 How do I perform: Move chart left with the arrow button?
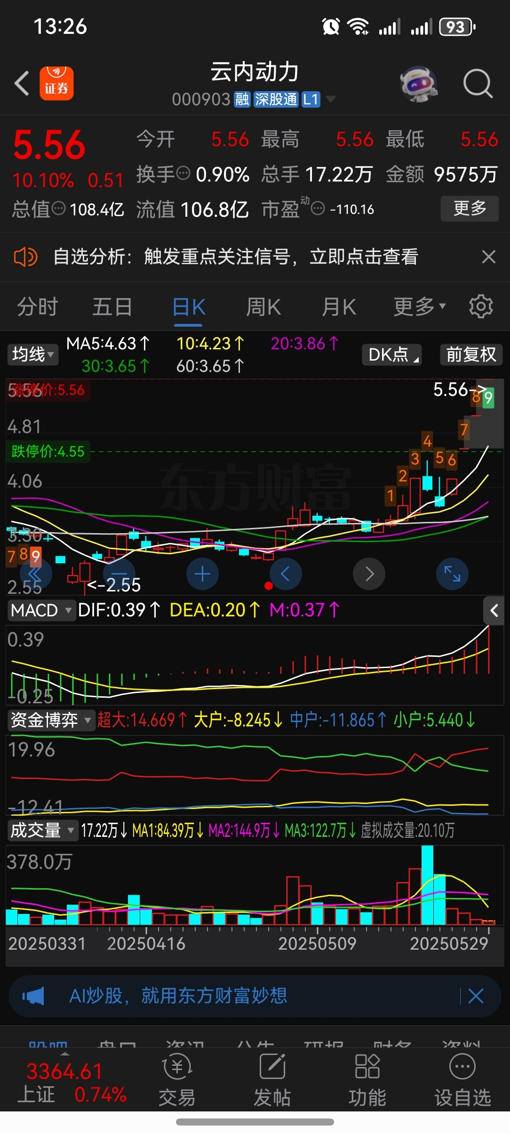[x=286, y=574]
